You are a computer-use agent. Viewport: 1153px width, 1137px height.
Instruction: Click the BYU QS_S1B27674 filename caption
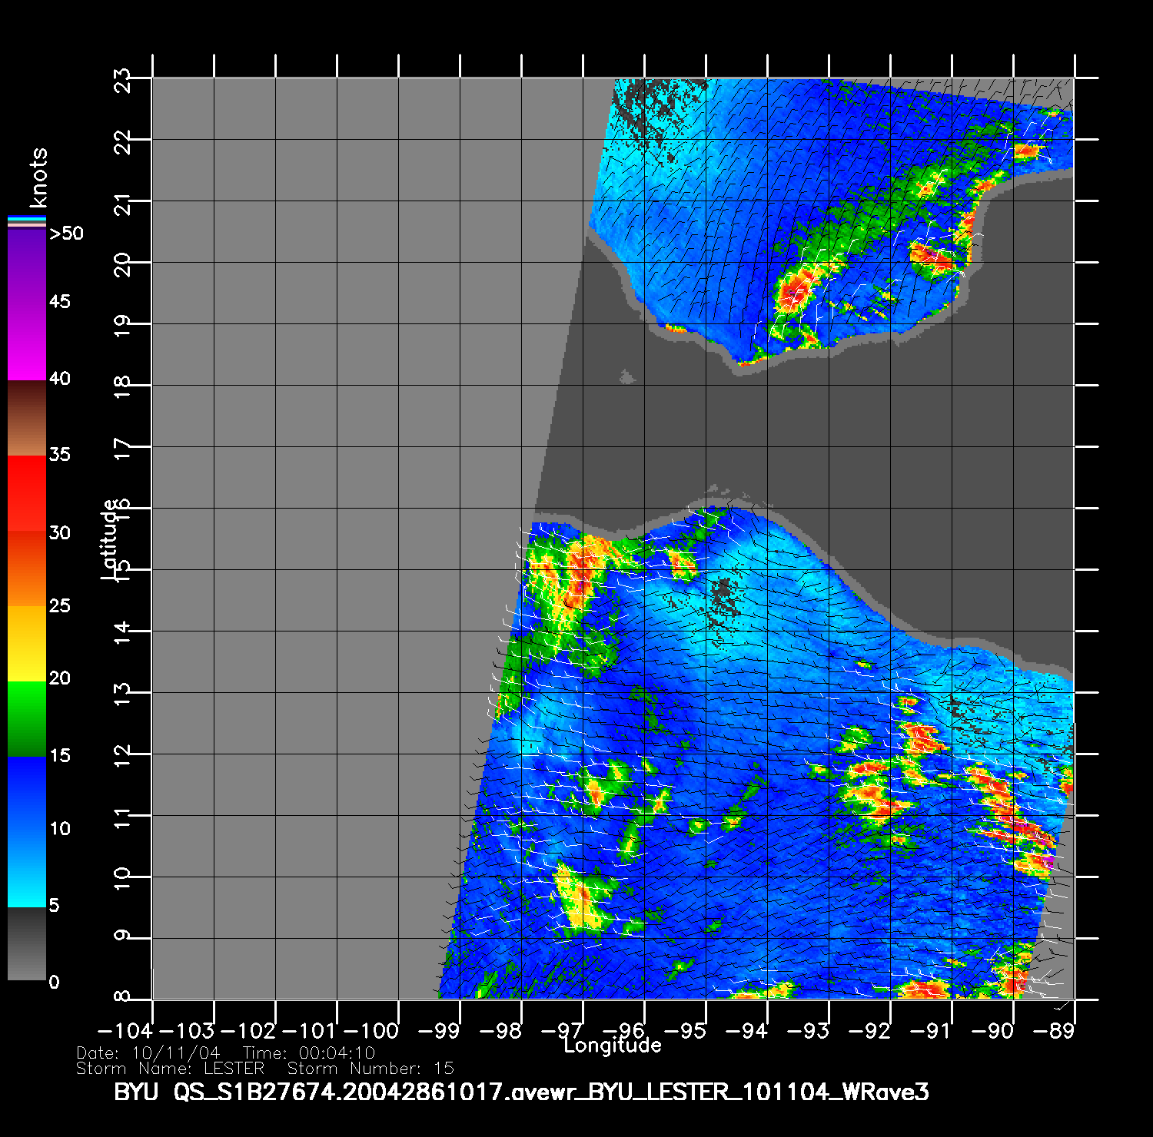(521, 1092)
